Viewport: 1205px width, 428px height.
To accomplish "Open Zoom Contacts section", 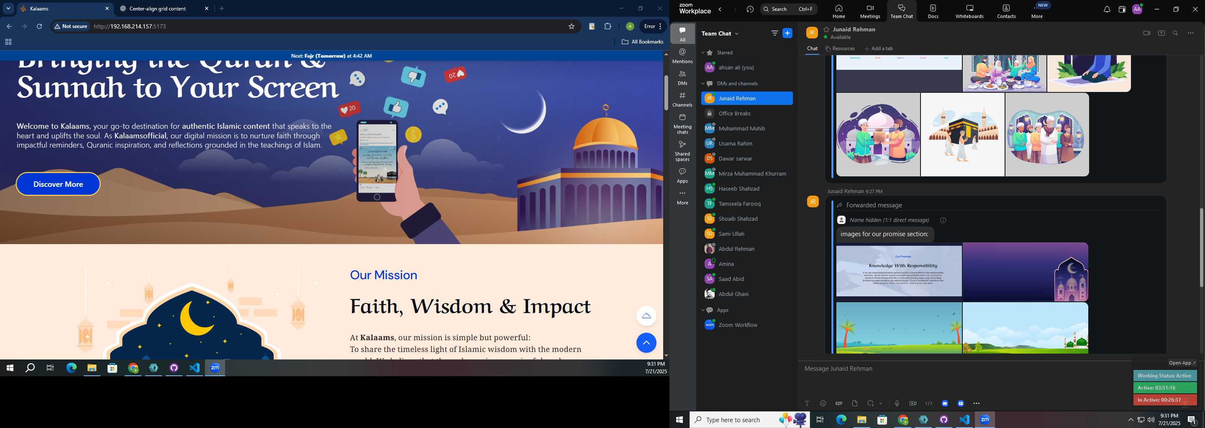I will [1006, 12].
